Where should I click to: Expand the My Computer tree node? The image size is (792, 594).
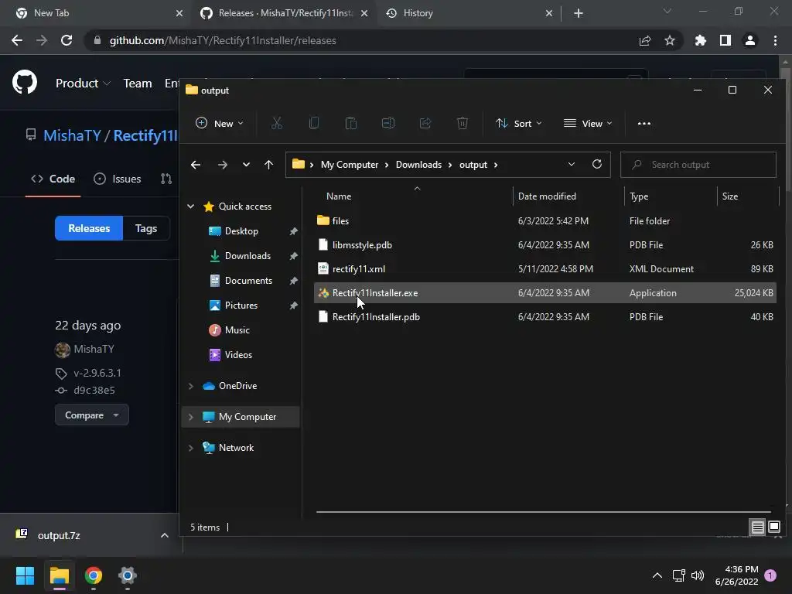191,417
